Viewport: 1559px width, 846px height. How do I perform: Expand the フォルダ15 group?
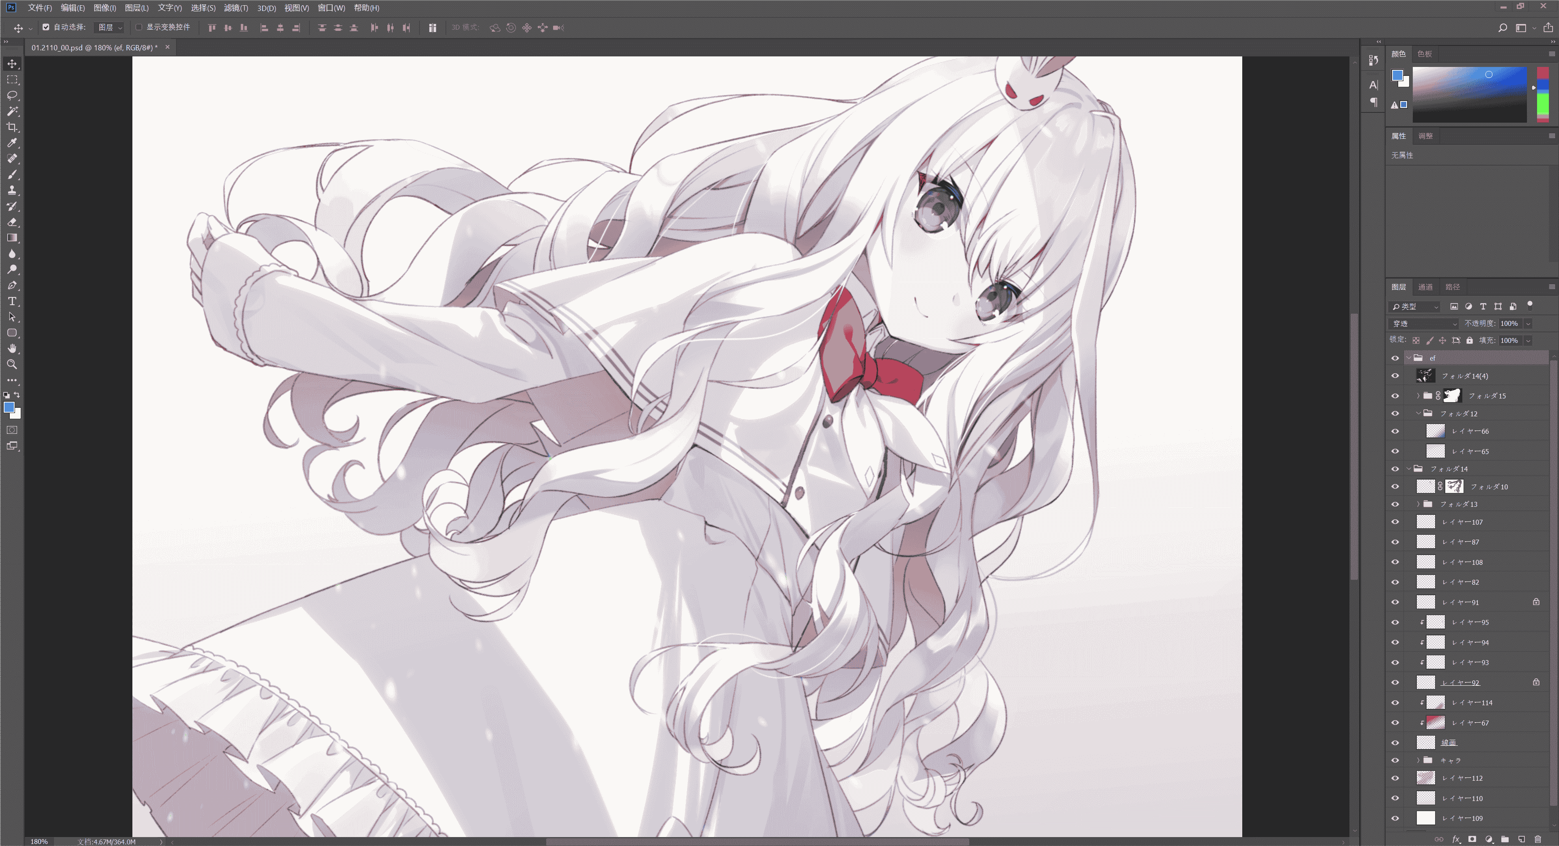pyautogui.click(x=1418, y=396)
